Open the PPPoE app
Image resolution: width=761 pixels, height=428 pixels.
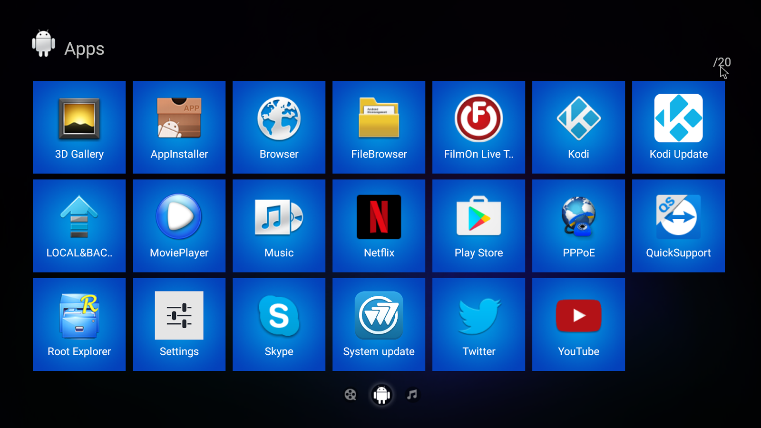(578, 226)
